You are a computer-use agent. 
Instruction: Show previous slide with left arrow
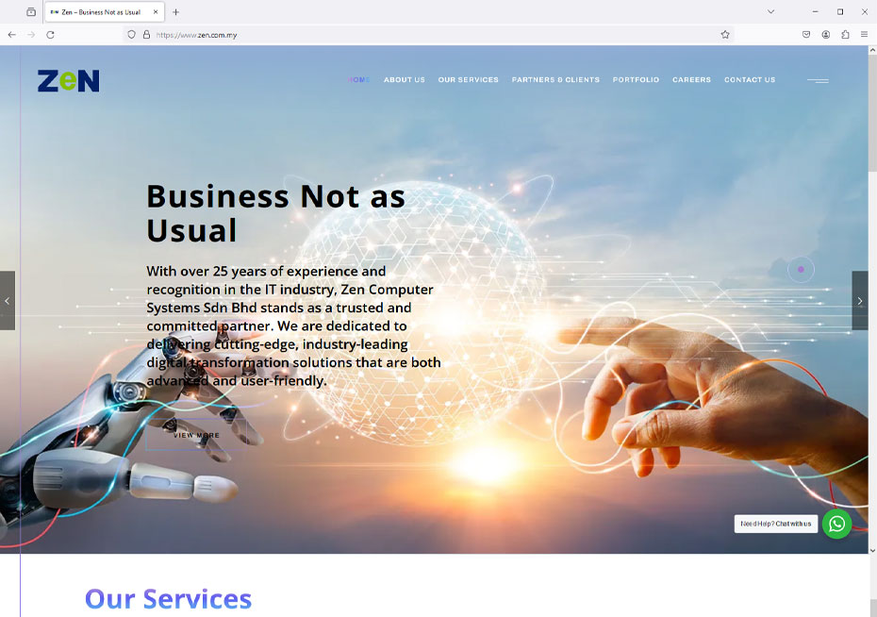point(8,301)
